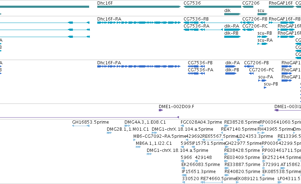This screenshot has height=184, width=301.
Task: Open the FGC028A04.3prime EST
Action: 183,126
